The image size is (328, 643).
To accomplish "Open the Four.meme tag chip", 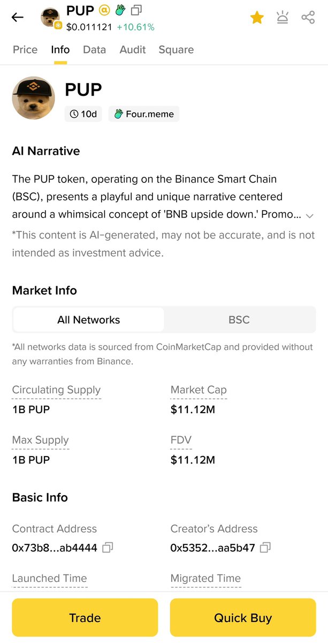I will 144,114.
